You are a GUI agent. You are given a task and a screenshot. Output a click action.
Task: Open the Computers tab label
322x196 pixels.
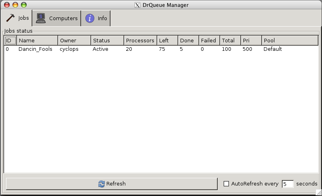(x=63, y=18)
